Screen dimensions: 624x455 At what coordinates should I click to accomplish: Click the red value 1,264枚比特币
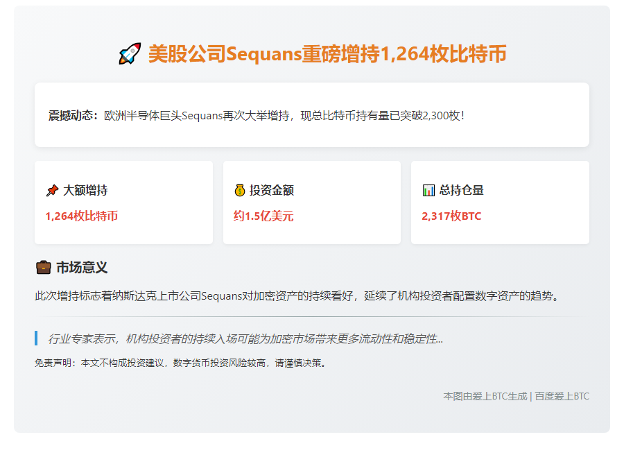pyautogui.click(x=82, y=216)
